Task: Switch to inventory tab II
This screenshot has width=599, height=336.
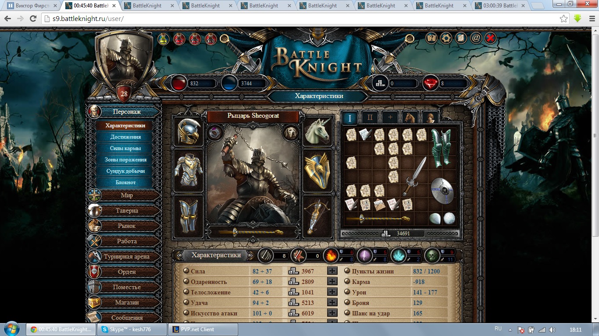Action: (370, 117)
